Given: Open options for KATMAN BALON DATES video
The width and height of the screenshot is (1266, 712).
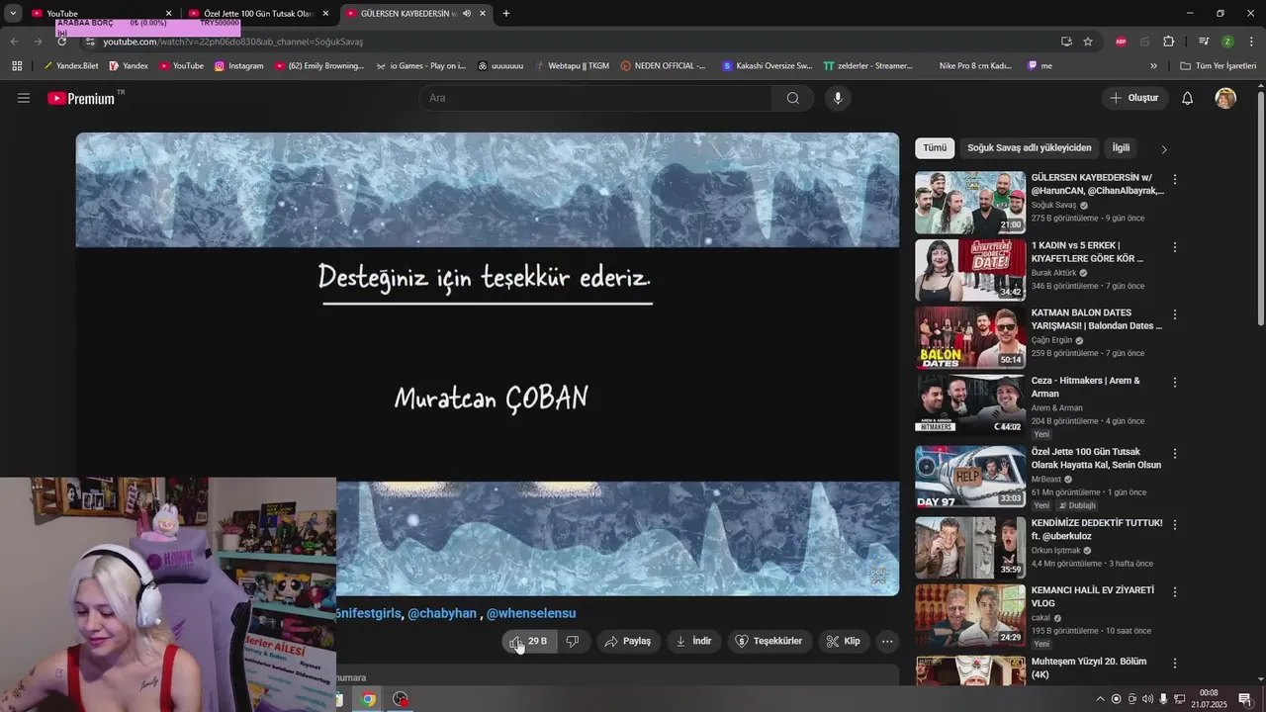Looking at the screenshot, I should click(1174, 314).
